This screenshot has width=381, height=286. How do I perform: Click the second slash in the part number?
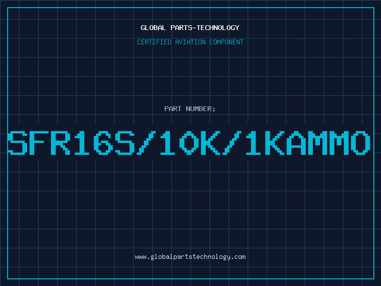click(232, 143)
